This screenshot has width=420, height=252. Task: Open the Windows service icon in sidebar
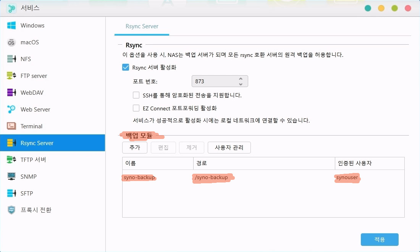(x=11, y=26)
